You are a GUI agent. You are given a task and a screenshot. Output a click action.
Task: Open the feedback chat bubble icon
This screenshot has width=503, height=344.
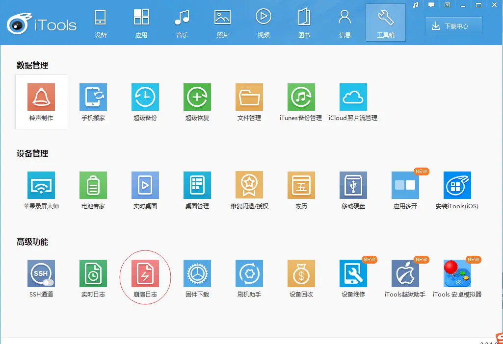pos(431,5)
